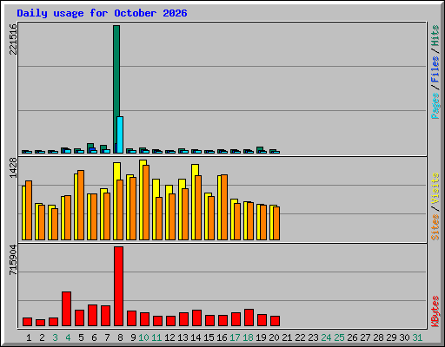
Task: Click green day label 31 on the x-axis
Action: point(417,337)
